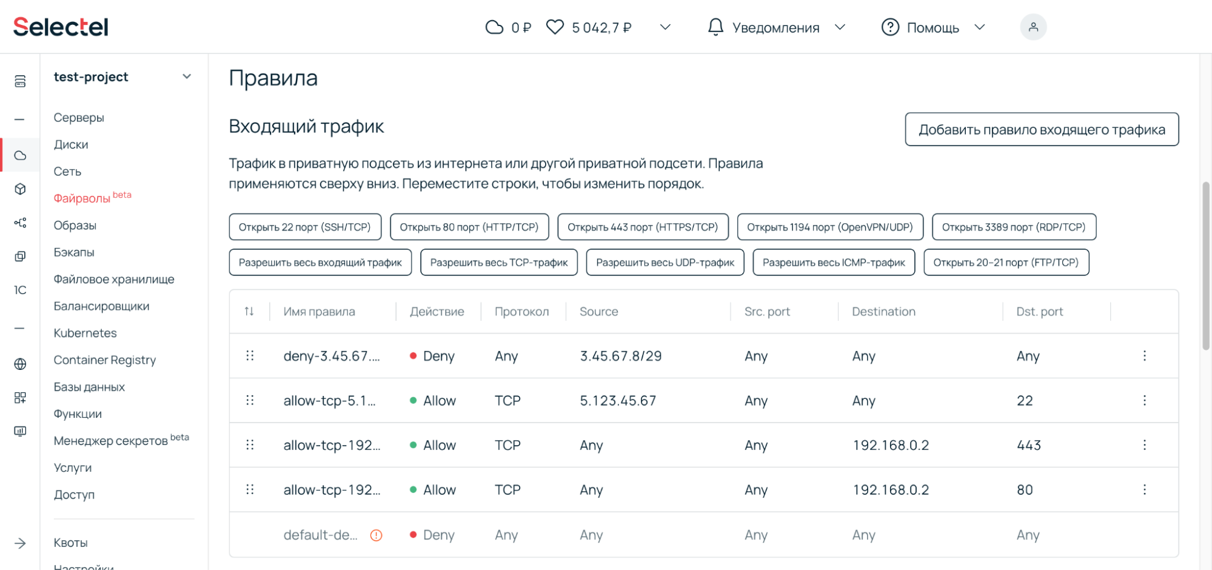Toggle the sort order on the rules table

[249, 311]
